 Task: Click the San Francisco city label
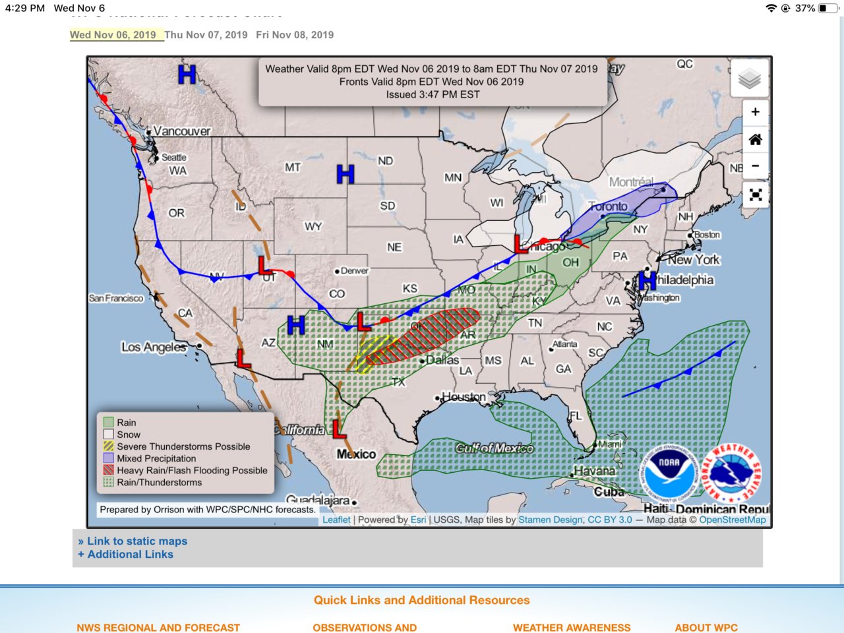tap(116, 298)
